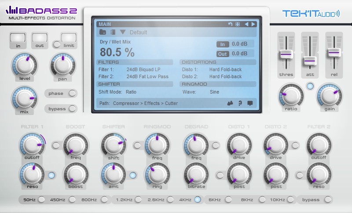
Task: Click the Out gain button
Action: pos(223,54)
